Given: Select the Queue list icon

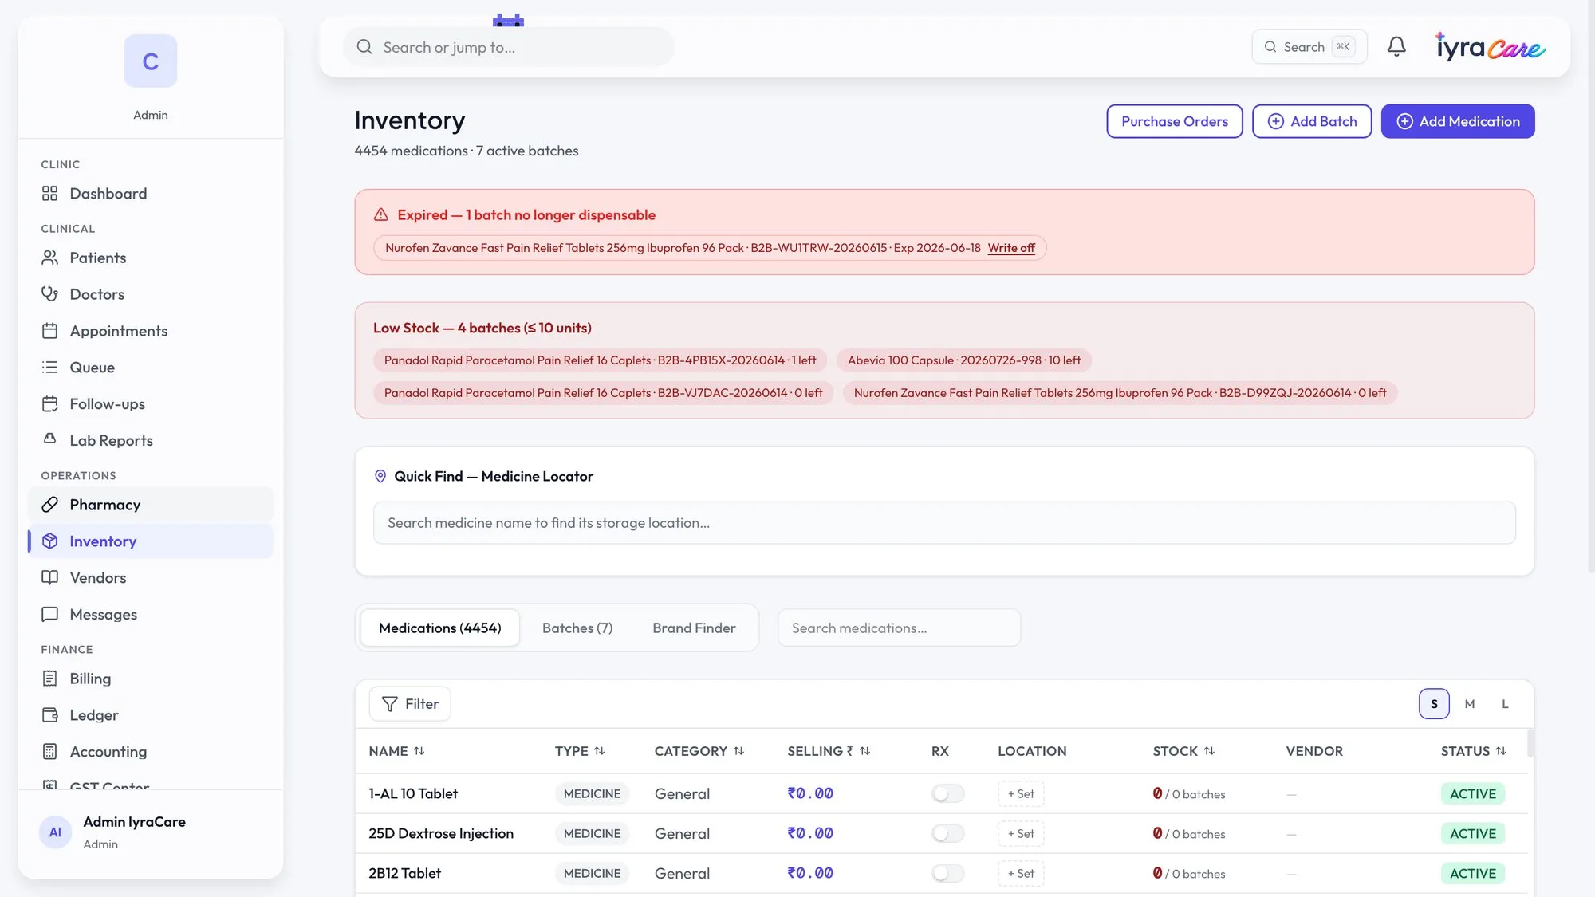Looking at the screenshot, I should 49,368.
